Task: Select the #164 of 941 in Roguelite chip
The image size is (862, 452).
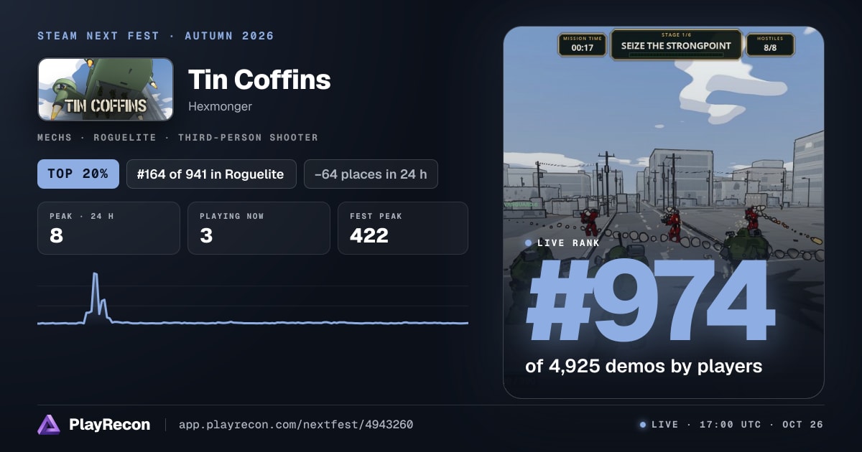Action: 211,174
